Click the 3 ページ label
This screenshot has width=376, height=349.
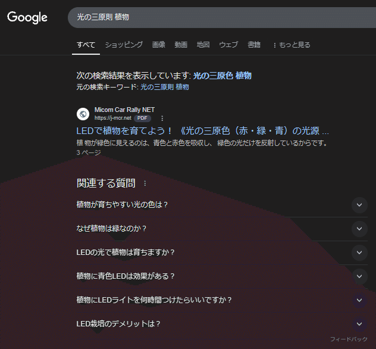[x=89, y=152]
